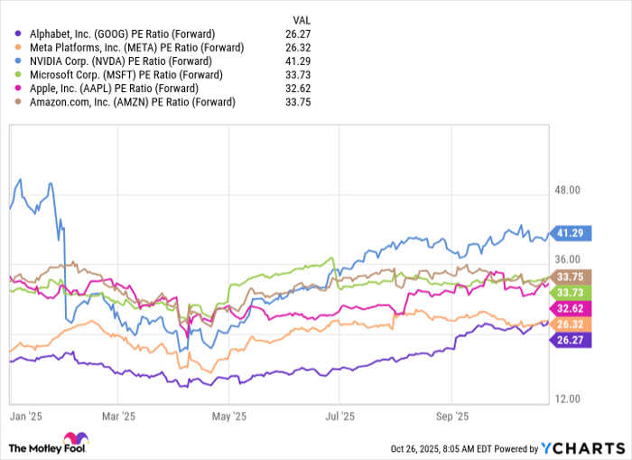Click the Jan '25 x-axis label
The width and height of the screenshot is (632, 460).
[x=24, y=417]
